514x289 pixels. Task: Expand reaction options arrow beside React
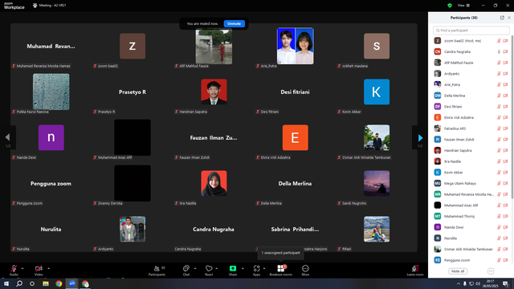click(x=217, y=268)
